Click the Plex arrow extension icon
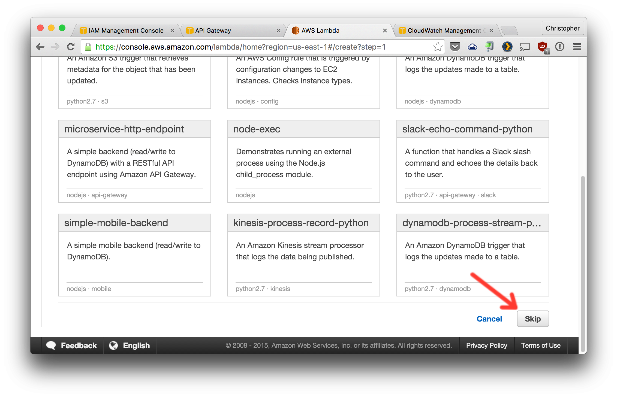 [x=507, y=47]
